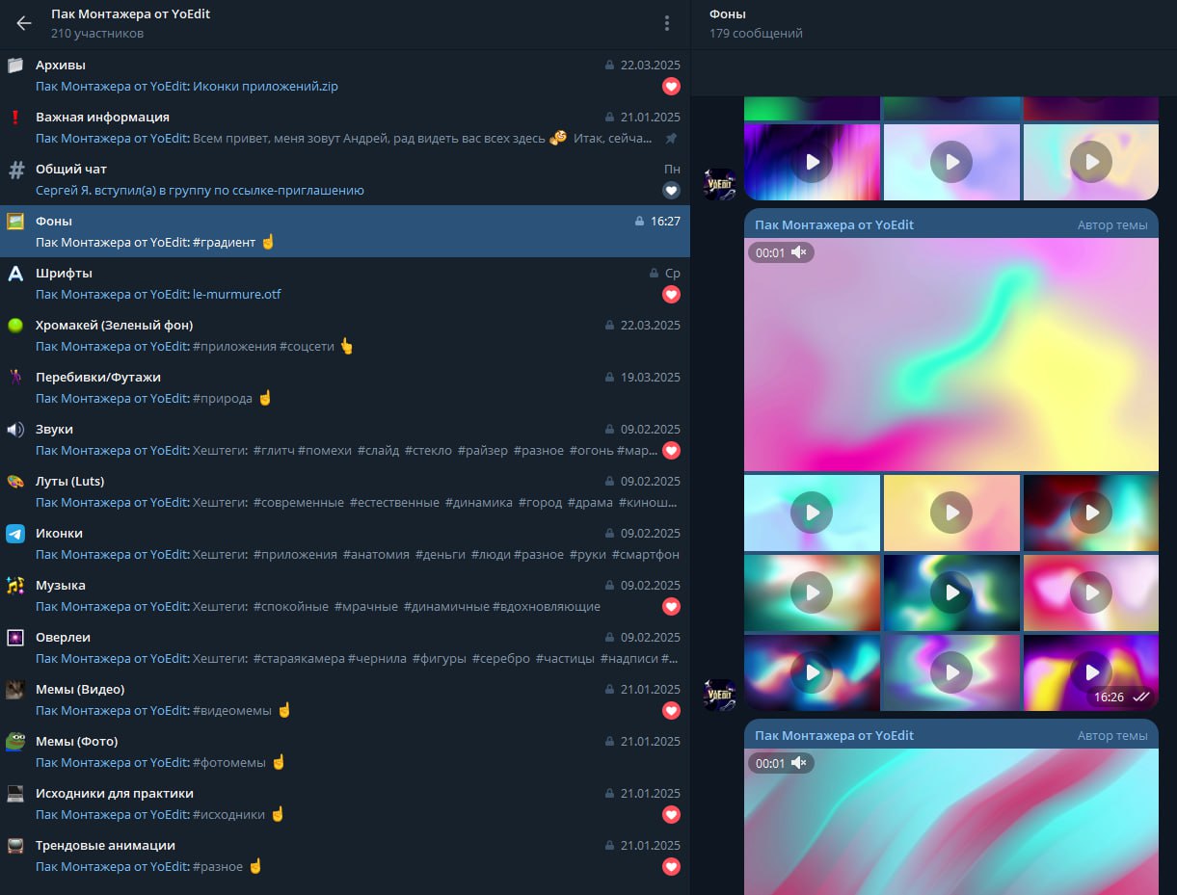Click the speaker icon of Звуки topic
This screenshot has height=895, width=1177.
coord(15,430)
